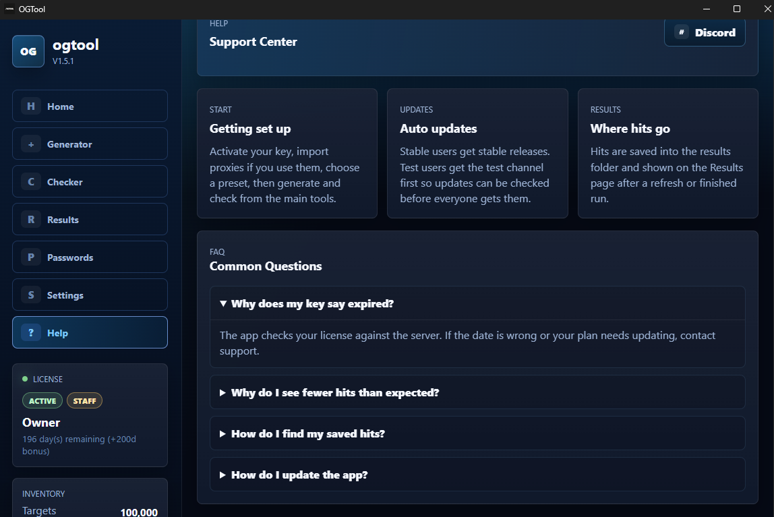Click the plus icon beside Generator

31,144
